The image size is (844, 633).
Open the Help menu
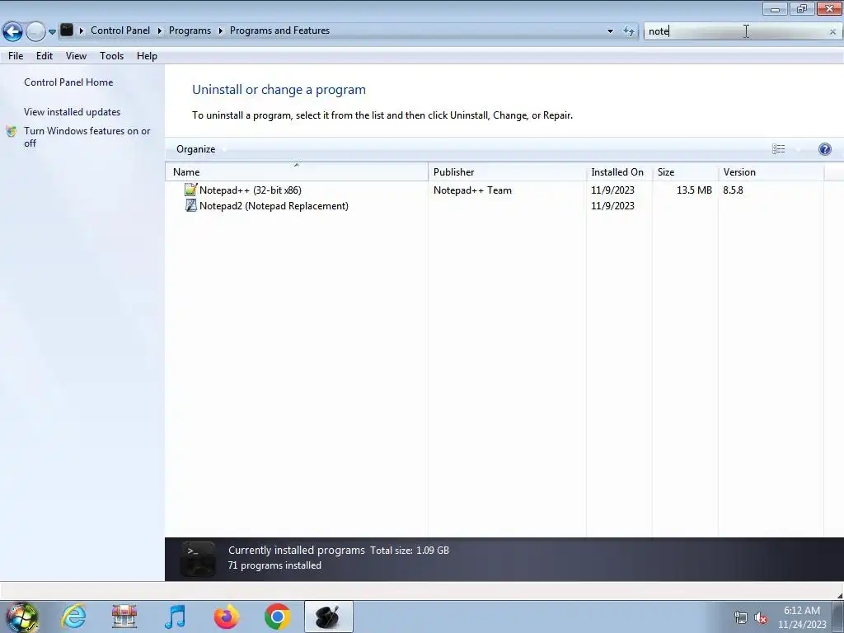[147, 56]
